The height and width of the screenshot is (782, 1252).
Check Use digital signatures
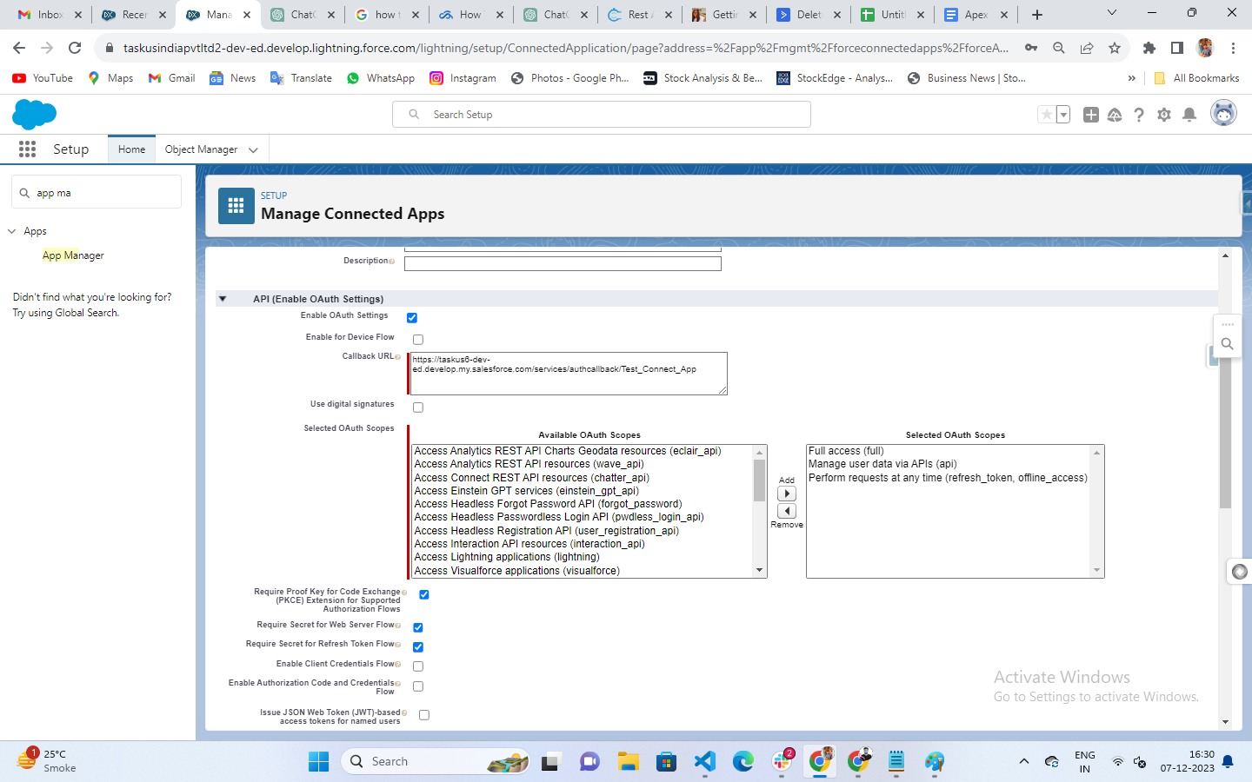click(418, 408)
